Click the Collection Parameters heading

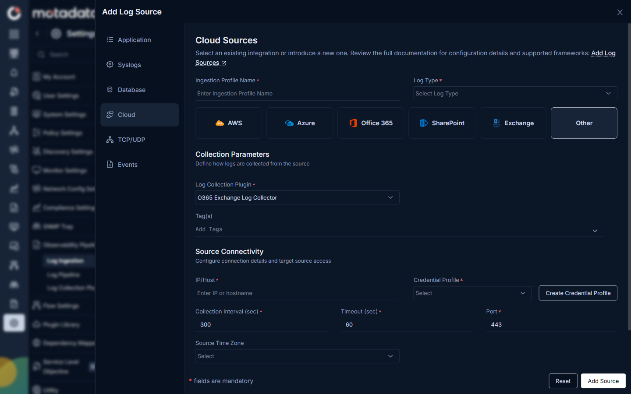point(232,154)
